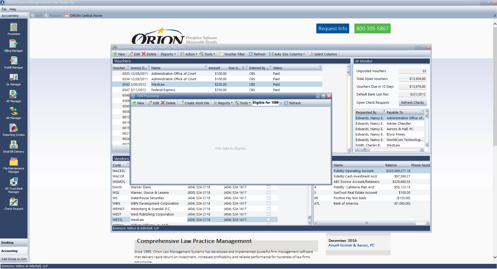Switch to the Accounting group tab at bottom
Screen dimensions: 497x269
[14, 251]
